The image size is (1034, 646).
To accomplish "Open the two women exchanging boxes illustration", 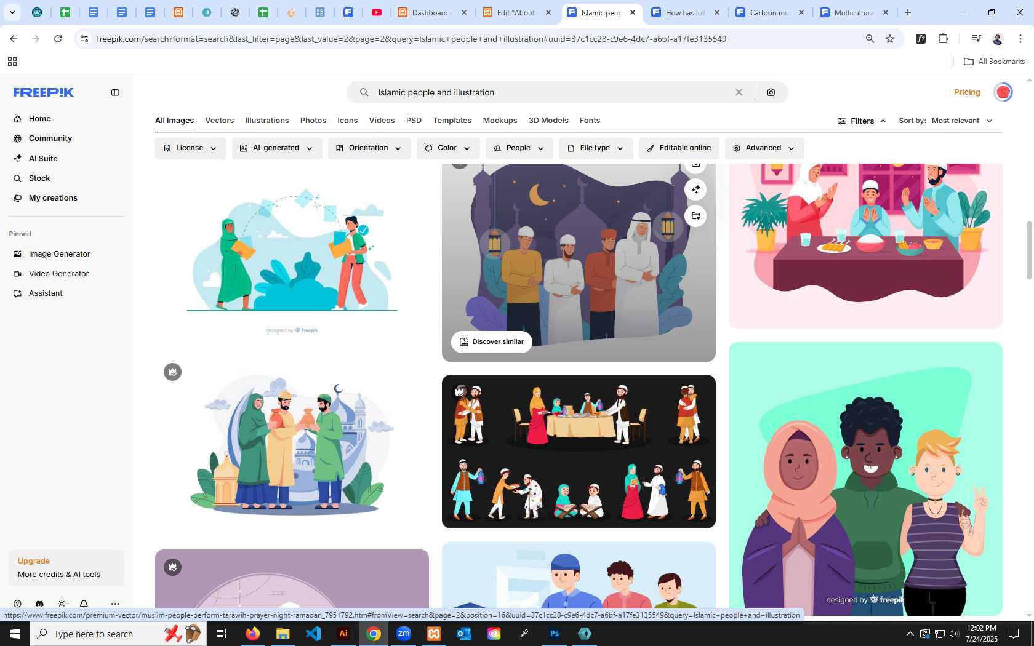I will click(292, 255).
